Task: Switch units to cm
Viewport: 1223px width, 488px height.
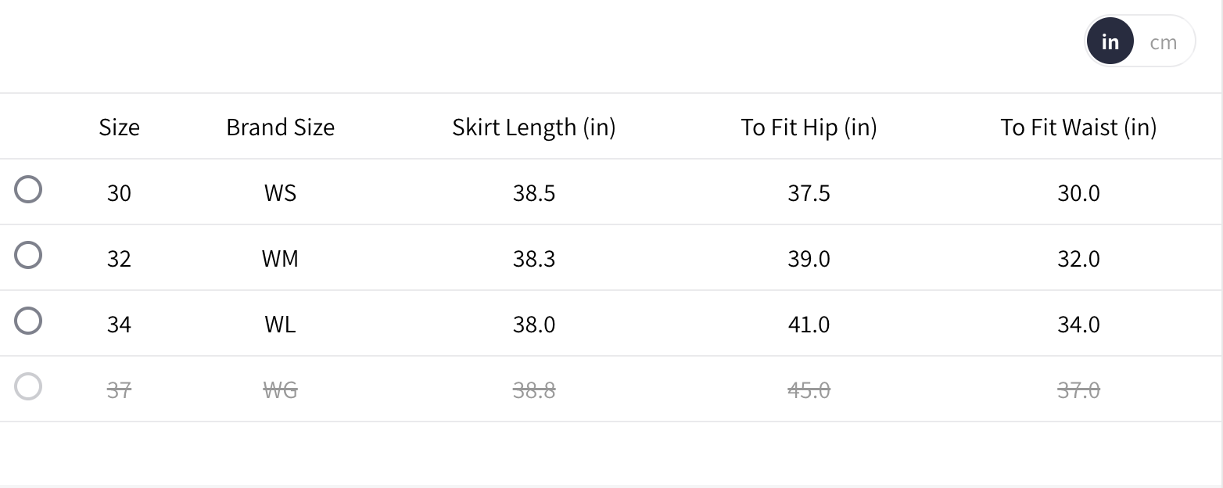Action: [x=1163, y=42]
